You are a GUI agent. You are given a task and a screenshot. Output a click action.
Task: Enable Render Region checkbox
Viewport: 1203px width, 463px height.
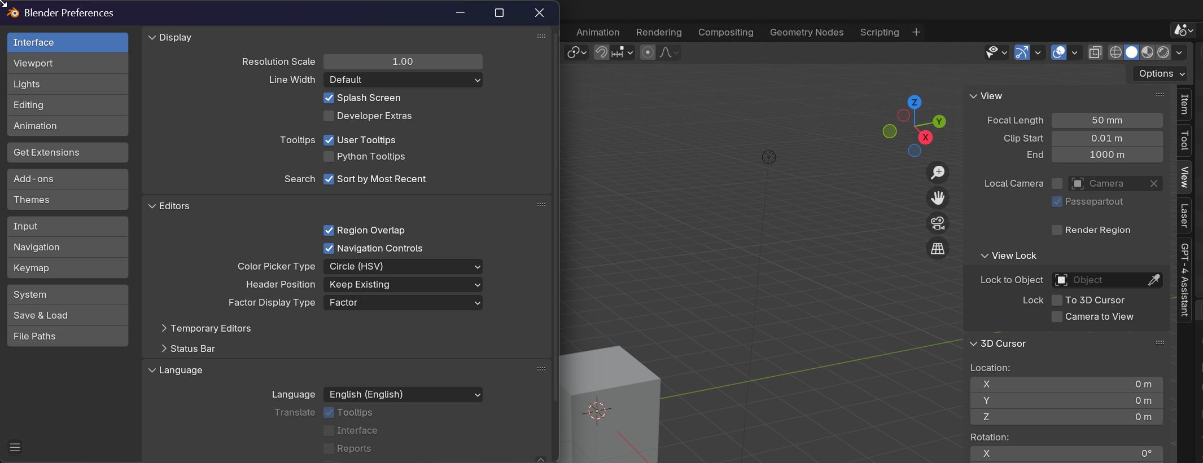(1057, 230)
